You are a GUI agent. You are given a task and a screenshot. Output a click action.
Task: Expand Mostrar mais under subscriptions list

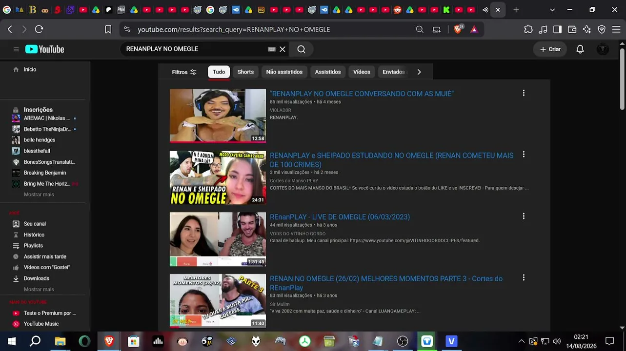coord(39,195)
